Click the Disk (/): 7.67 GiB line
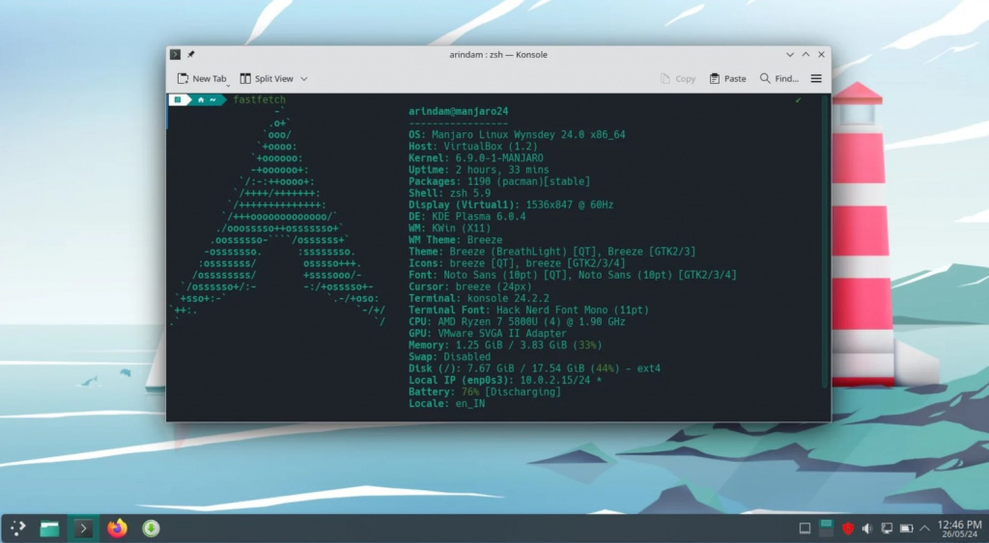The width and height of the screenshot is (989, 543). coord(535,368)
